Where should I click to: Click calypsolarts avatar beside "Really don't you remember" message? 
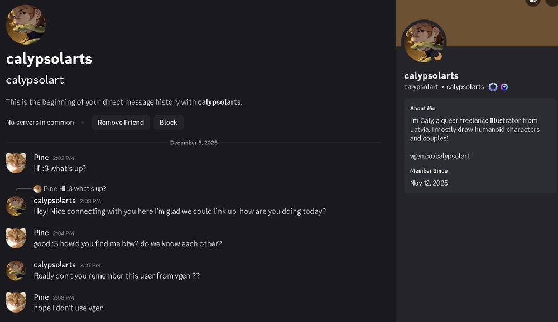16,270
